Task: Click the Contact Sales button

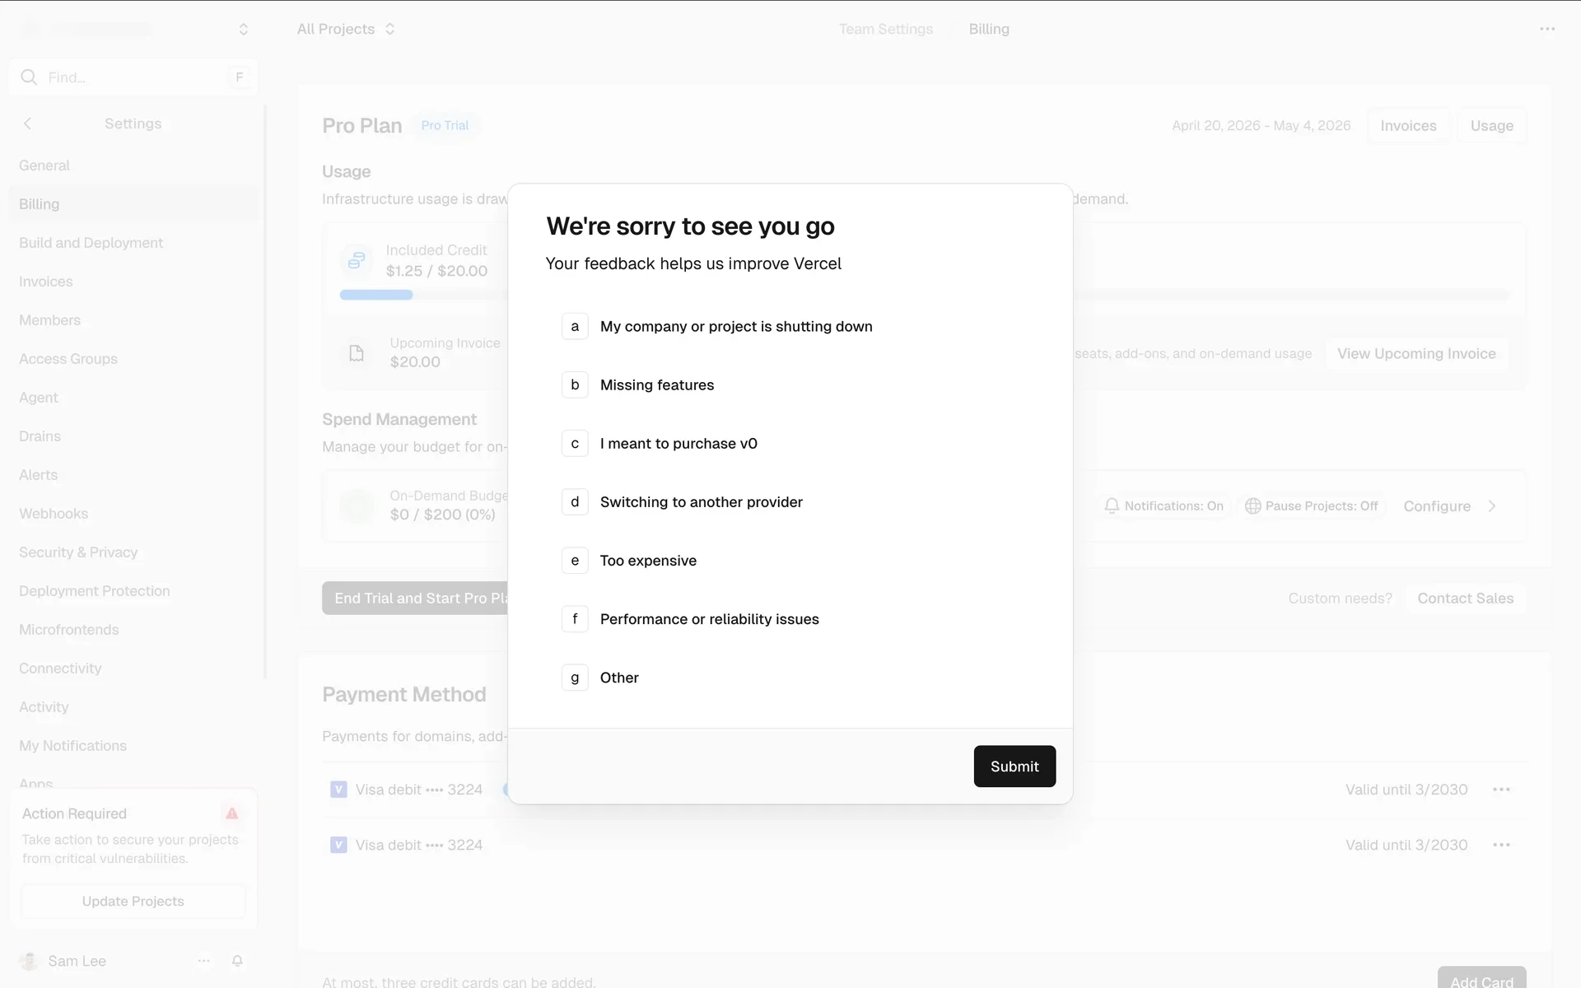Action: [x=1466, y=599]
